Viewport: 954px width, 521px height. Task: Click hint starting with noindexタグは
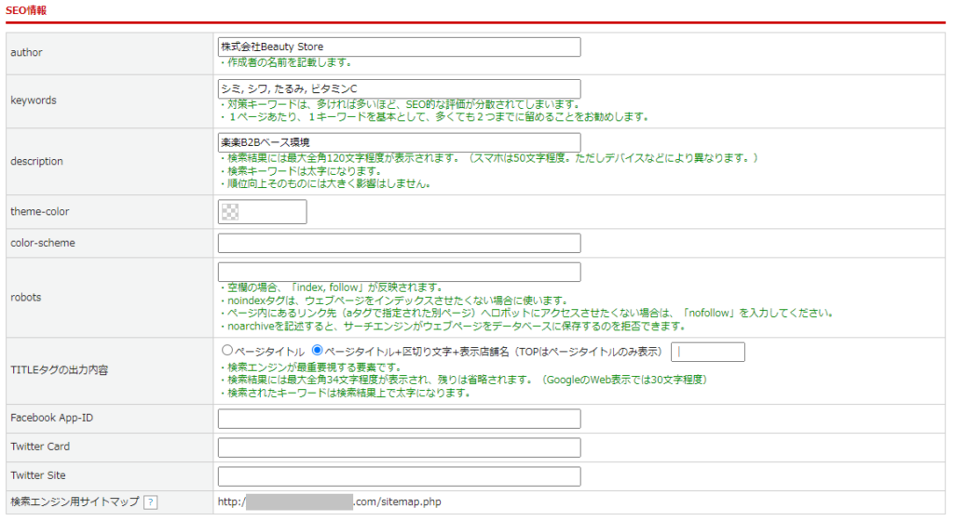(394, 301)
